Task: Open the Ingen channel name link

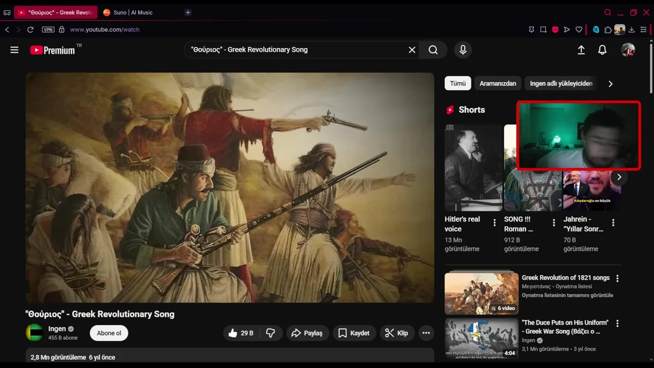Action: [57, 329]
